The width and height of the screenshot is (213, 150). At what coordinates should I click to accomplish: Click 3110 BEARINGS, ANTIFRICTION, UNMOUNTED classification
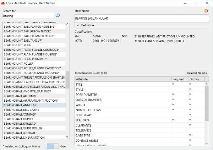[164, 36]
